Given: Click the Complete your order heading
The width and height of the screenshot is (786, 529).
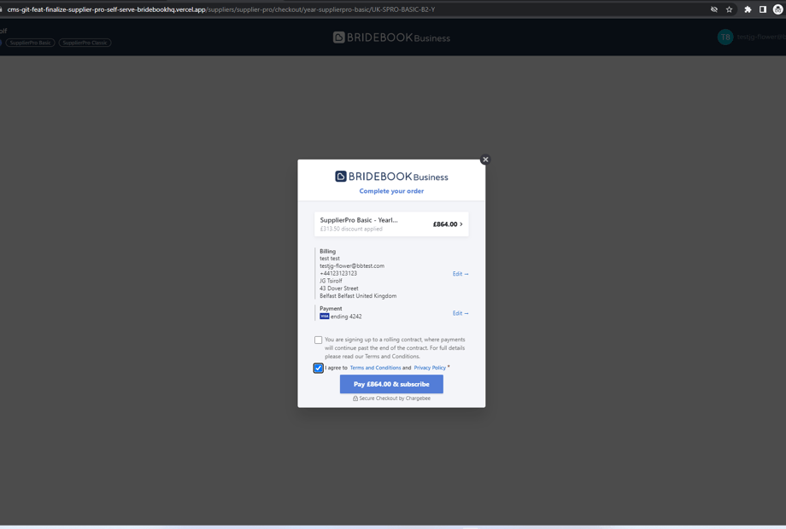Looking at the screenshot, I should [391, 191].
